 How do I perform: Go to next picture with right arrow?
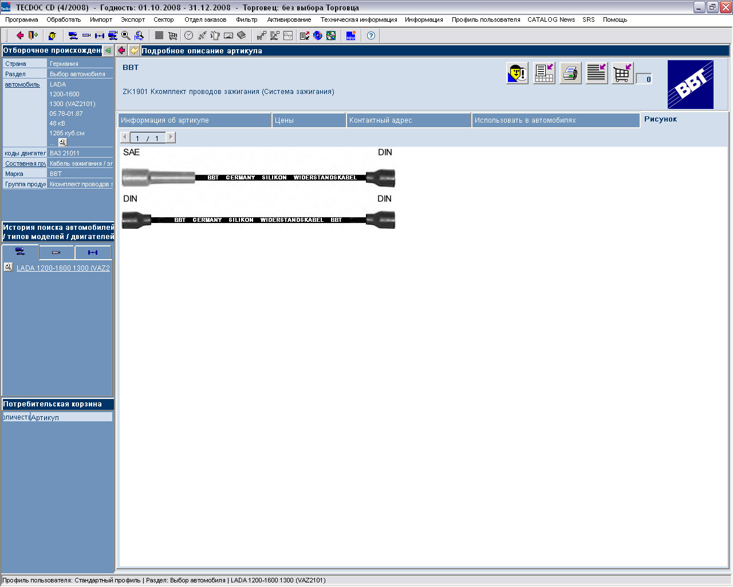tap(171, 138)
